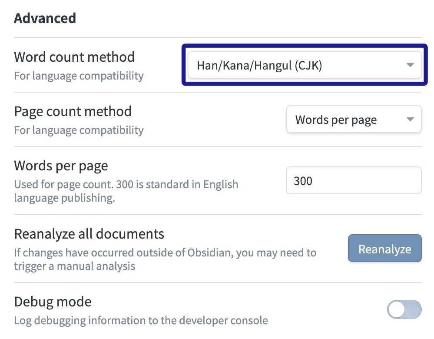The width and height of the screenshot is (434, 339).
Task: Click the Word count method label
Action: (x=74, y=56)
